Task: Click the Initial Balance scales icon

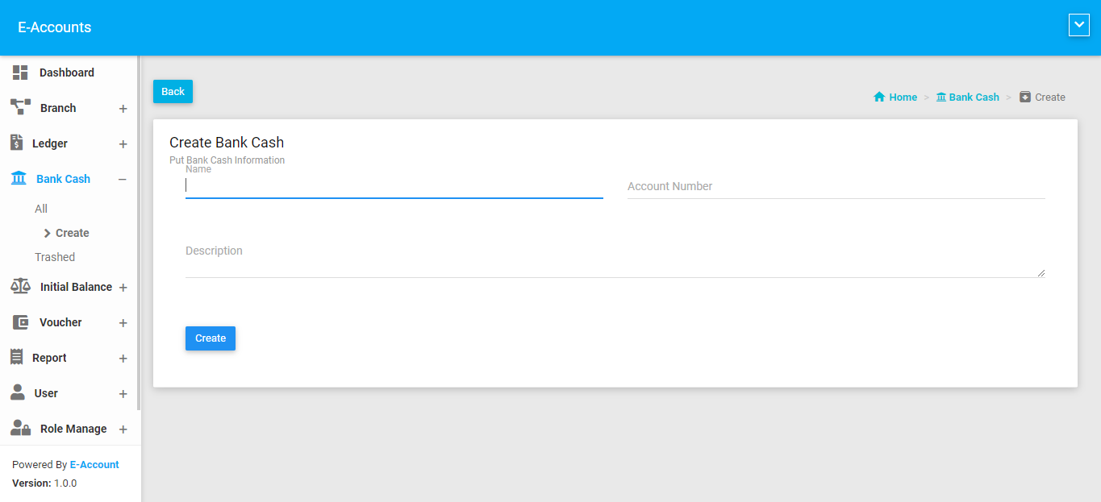Action: (x=20, y=287)
